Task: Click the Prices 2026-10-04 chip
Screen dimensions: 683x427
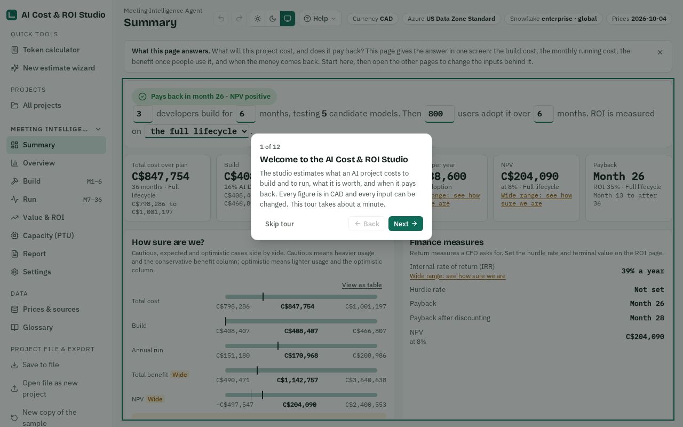Action: [x=639, y=19]
